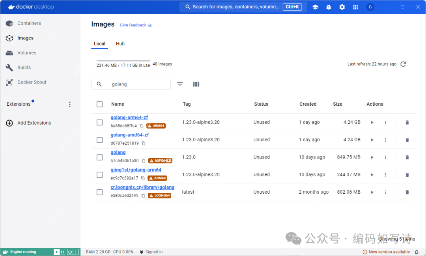Delete the cr.loongnix.cn/library/golang image

pyautogui.click(x=407, y=192)
